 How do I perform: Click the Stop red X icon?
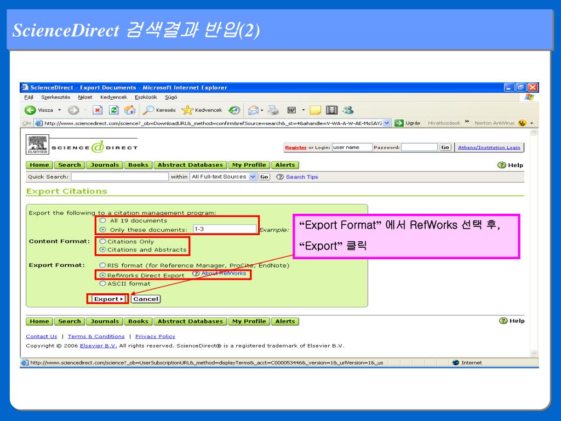98,110
